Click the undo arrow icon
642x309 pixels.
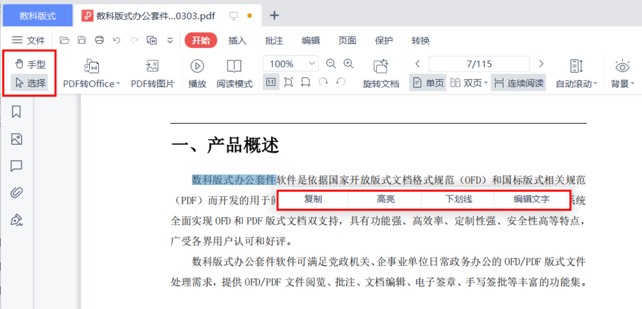click(117, 40)
